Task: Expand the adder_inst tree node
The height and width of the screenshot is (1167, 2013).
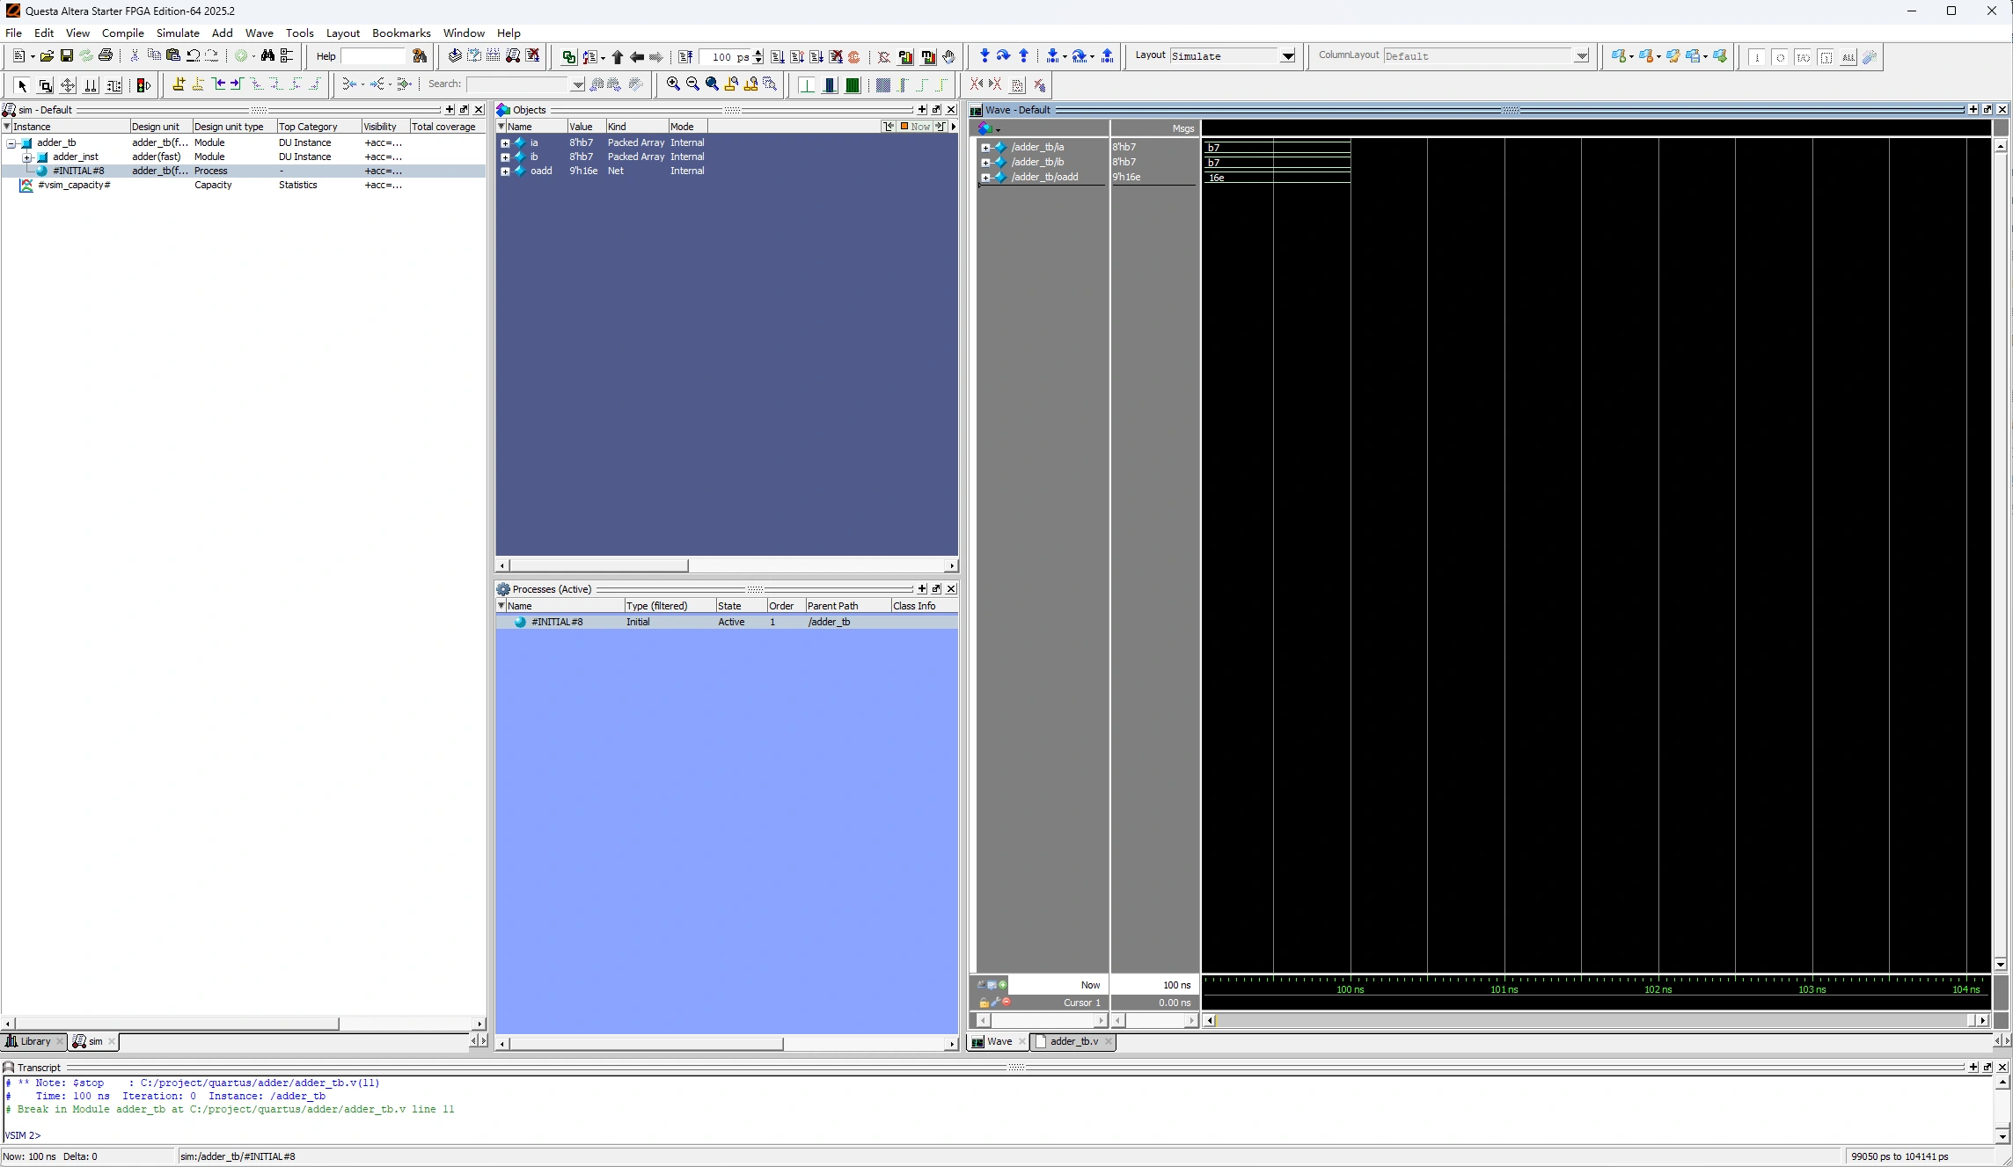Action: coord(27,157)
